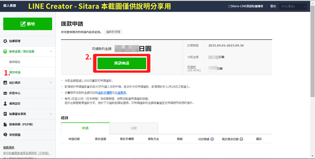Expand the 貼圖審核準則 sidebar chevron
The image size is (315, 159).
pyautogui.click(x=51, y=114)
